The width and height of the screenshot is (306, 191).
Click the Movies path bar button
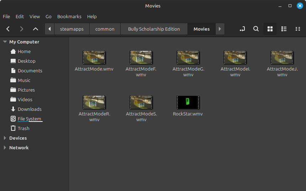202,29
